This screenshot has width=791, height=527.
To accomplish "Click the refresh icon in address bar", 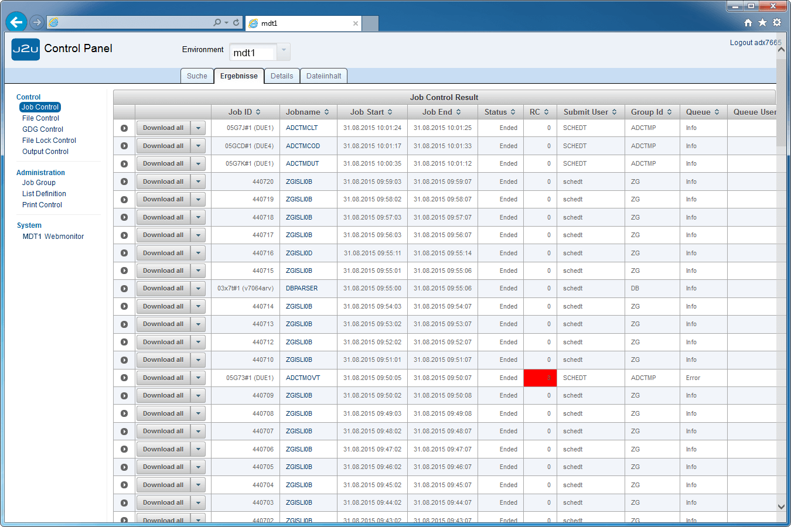I will [x=236, y=22].
